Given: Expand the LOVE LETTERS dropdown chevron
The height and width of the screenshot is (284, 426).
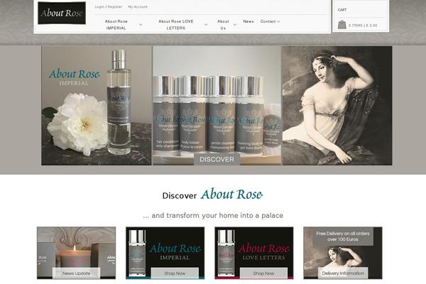Looking at the screenshot, I should (x=206, y=24).
